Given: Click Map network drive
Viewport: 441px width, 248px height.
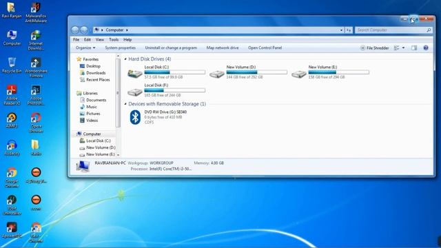Looking at the screenshot, I should click(223, 48).
